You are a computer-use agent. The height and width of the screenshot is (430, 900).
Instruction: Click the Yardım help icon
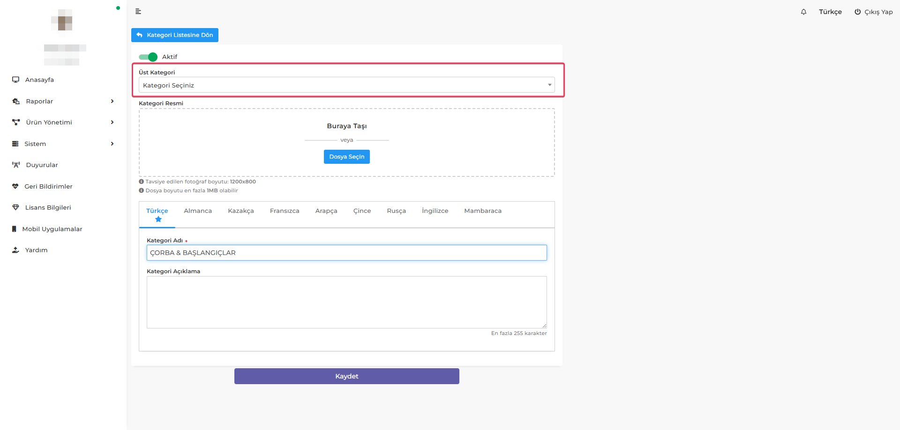pyautogui.click(x=15, y=250)
